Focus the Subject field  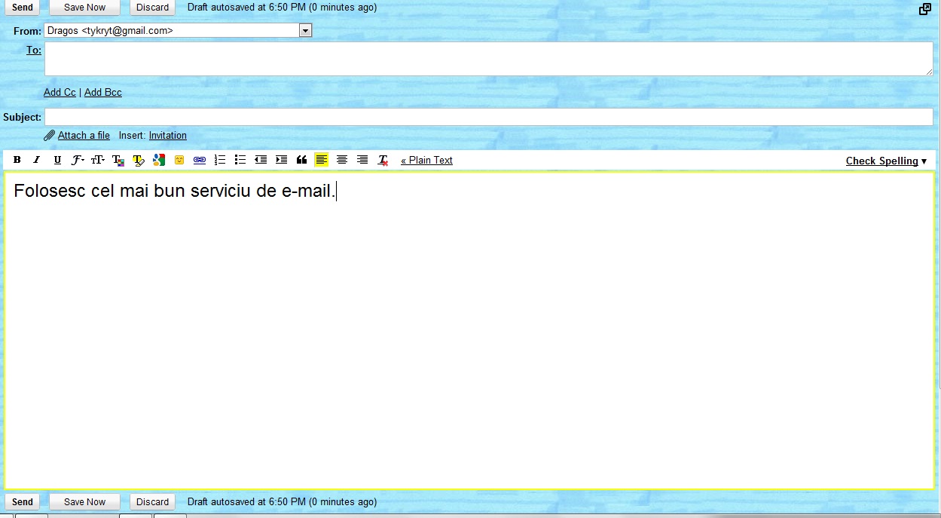[489, 117]
